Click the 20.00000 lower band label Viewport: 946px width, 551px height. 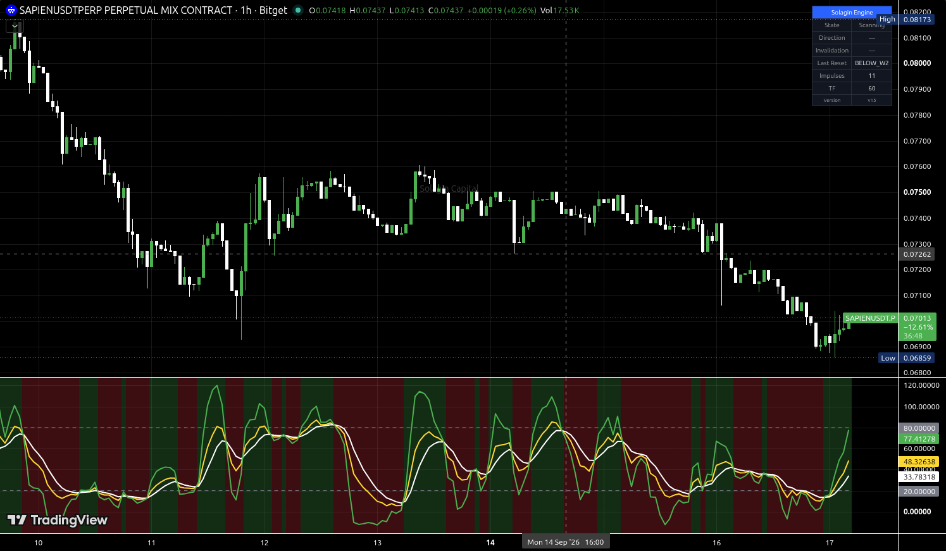point(919,492)
